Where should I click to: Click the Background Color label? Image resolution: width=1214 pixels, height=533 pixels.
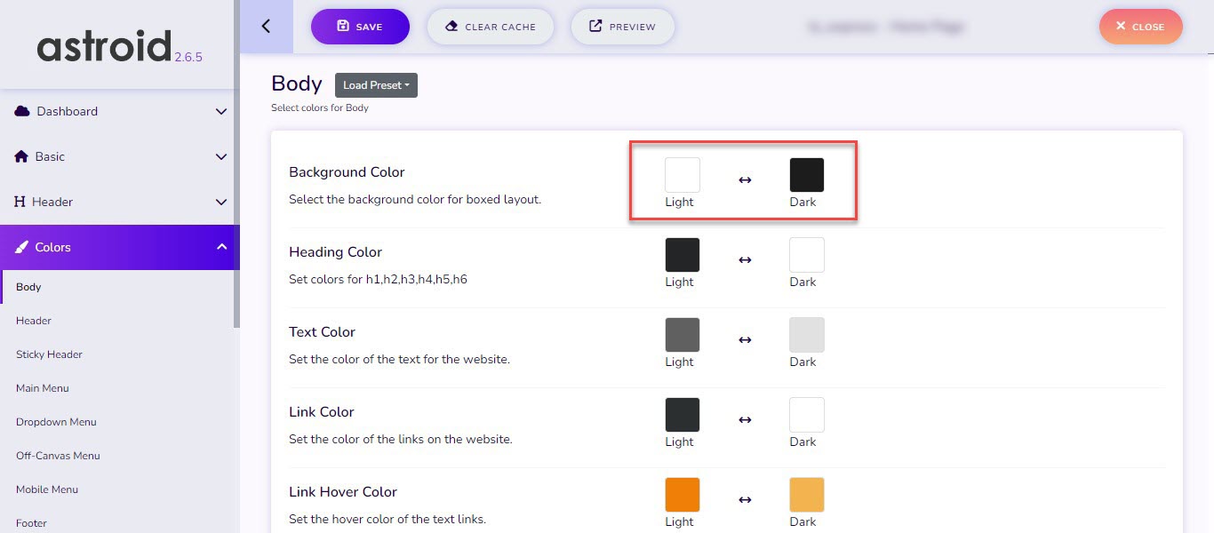(347, 171)
